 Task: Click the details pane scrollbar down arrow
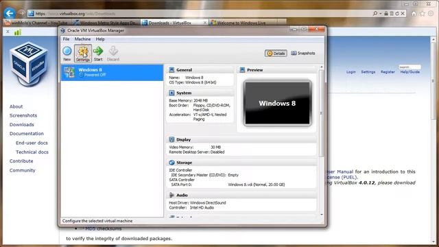tap(322, 215)
